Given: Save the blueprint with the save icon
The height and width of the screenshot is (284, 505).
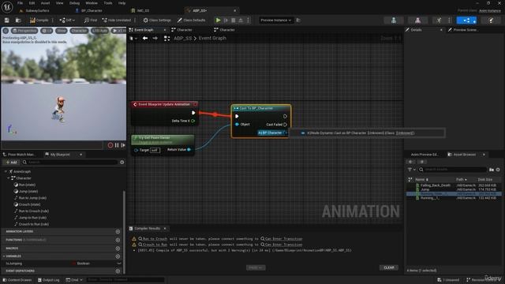Looking at the screenshot, I should coord(7,21).
